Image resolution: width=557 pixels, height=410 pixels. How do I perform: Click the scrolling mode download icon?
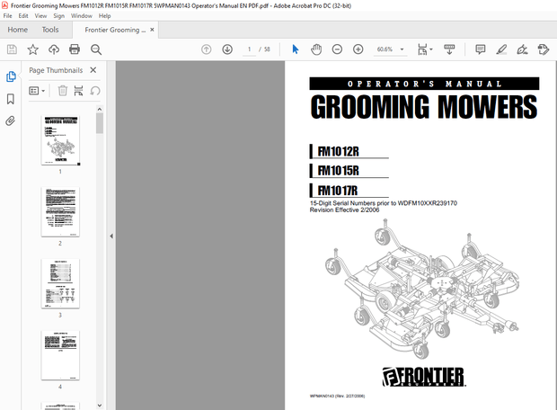(449, 49)
